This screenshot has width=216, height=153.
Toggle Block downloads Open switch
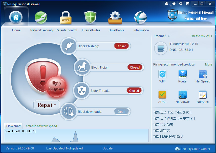coord(121,112)
